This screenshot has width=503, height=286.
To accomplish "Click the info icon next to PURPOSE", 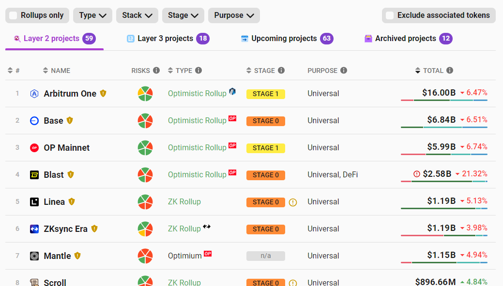I will (x=344, y=71).
